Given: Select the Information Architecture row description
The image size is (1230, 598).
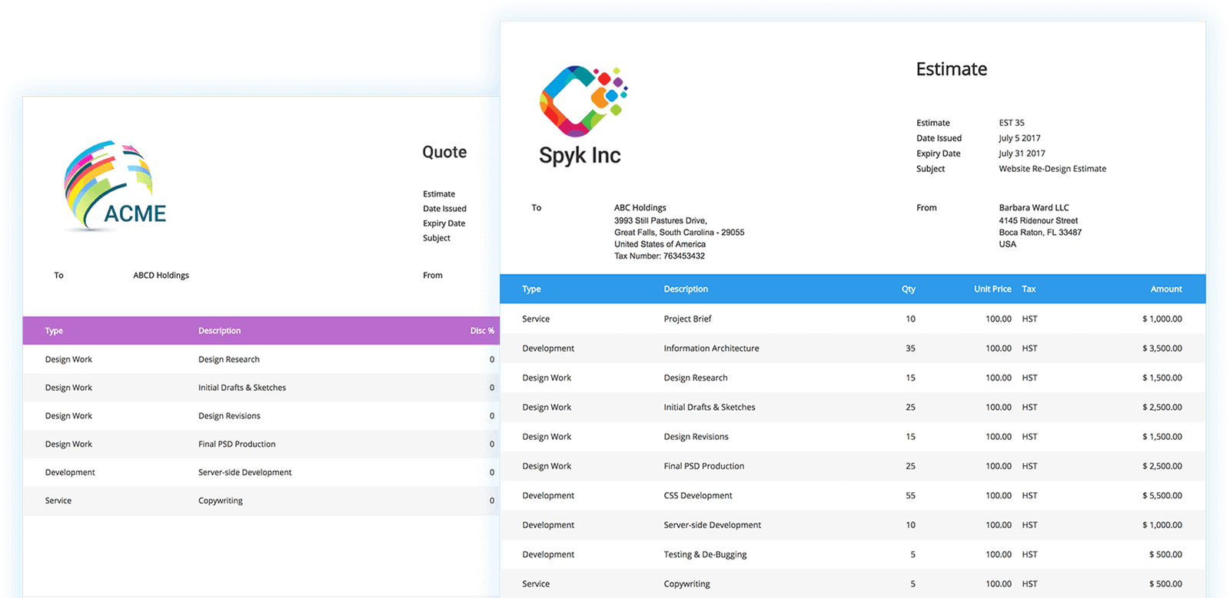Looking at the screenshot, I should pyautogui.click(x=711, y=349).
